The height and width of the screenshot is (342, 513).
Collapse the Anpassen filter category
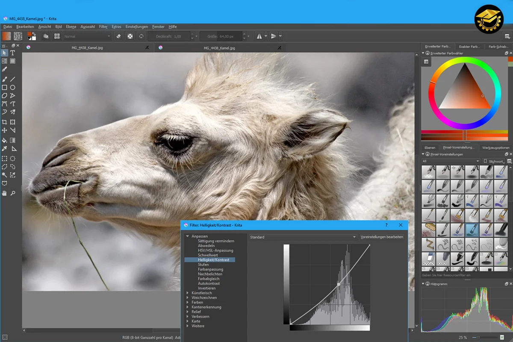click(x=188, y=236)
